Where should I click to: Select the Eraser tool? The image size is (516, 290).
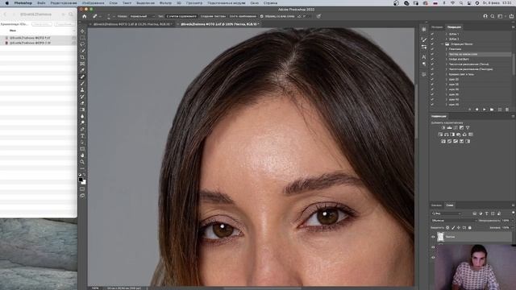tap(82, 103)
